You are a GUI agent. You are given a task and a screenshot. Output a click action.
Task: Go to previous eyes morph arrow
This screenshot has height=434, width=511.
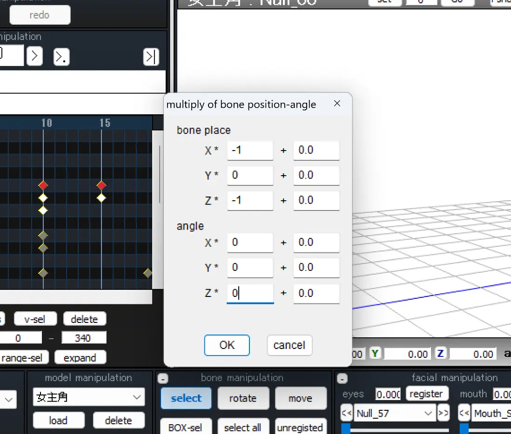click(x=346, y=413)
